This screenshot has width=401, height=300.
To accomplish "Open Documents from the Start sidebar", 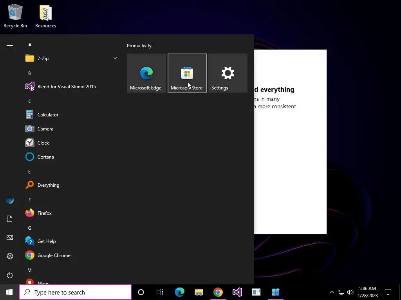I will point(10,219).
